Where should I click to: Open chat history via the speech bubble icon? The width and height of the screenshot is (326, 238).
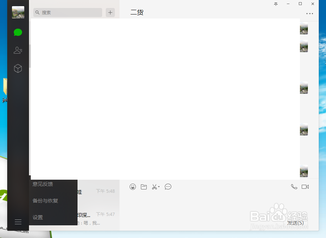[168, 187]
